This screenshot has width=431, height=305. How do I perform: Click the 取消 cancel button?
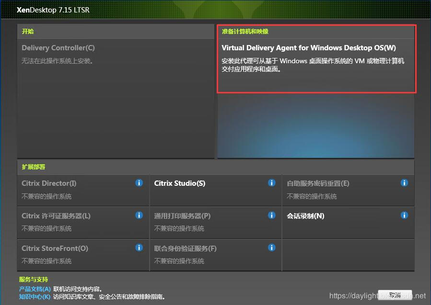395,295
